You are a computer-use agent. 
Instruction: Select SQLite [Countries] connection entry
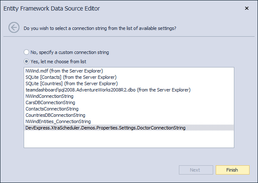[71, 83]
